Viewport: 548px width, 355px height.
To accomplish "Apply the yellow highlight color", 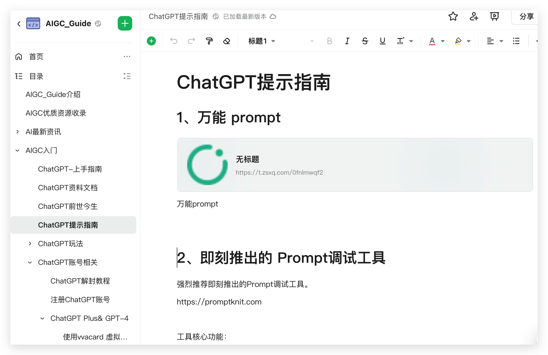I will pyautogui.click(x=458, y=41).
